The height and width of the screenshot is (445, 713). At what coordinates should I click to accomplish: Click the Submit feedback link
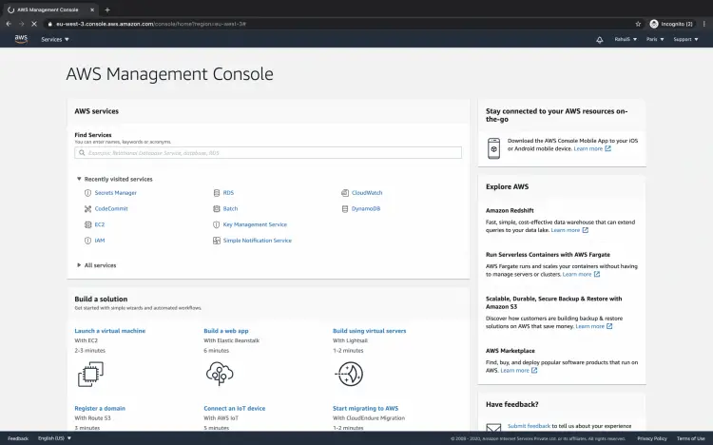529,426
